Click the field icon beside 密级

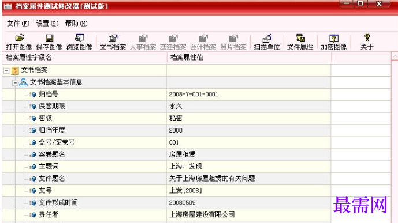click(32, 119)
